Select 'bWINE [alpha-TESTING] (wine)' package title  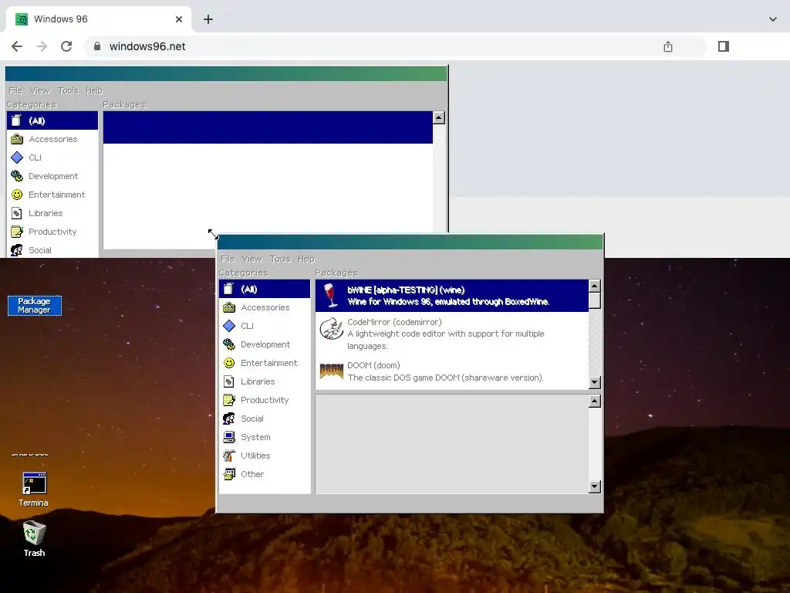[x=406, y=290]
